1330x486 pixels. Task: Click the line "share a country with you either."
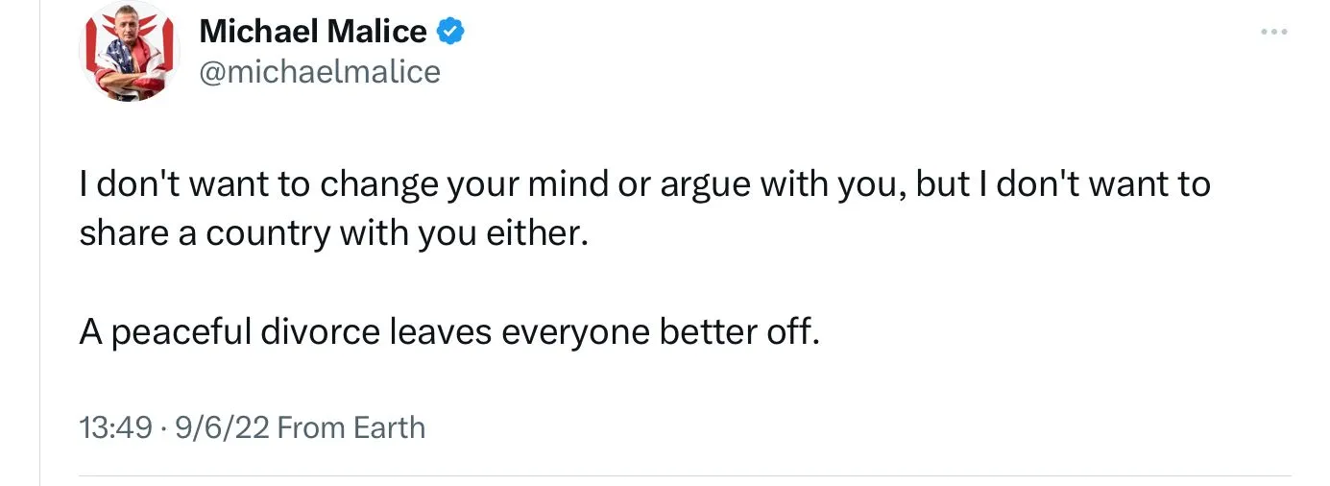point(332,233)
